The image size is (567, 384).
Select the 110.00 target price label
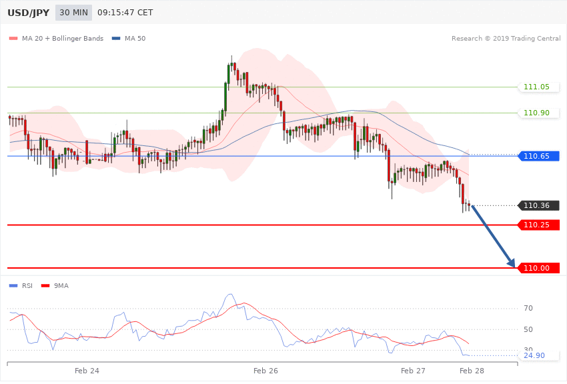tap(539, 268)
